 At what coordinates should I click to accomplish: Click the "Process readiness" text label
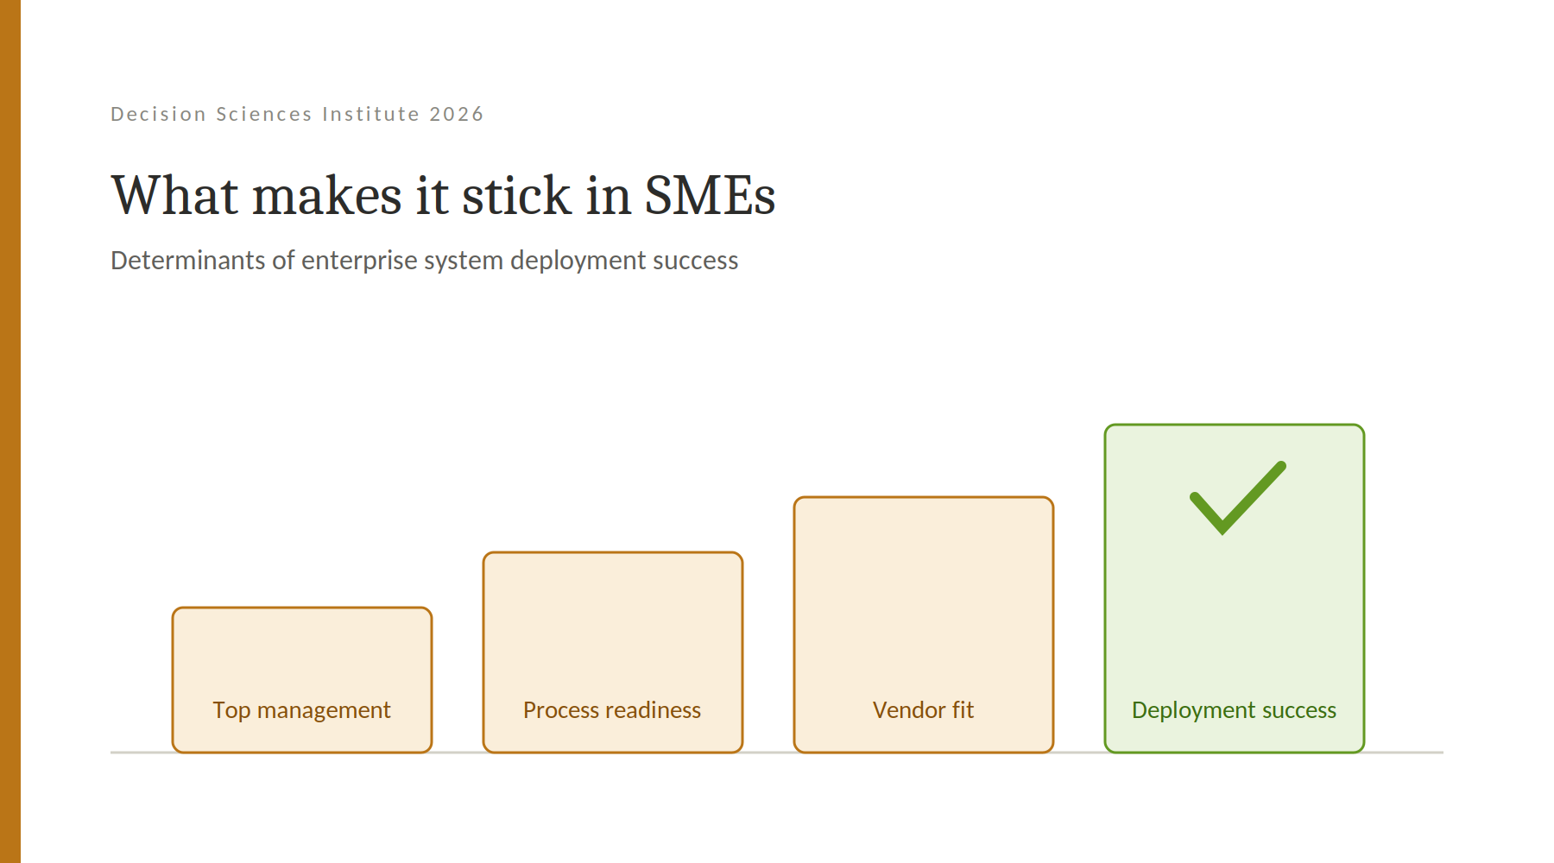coord(612,710)
